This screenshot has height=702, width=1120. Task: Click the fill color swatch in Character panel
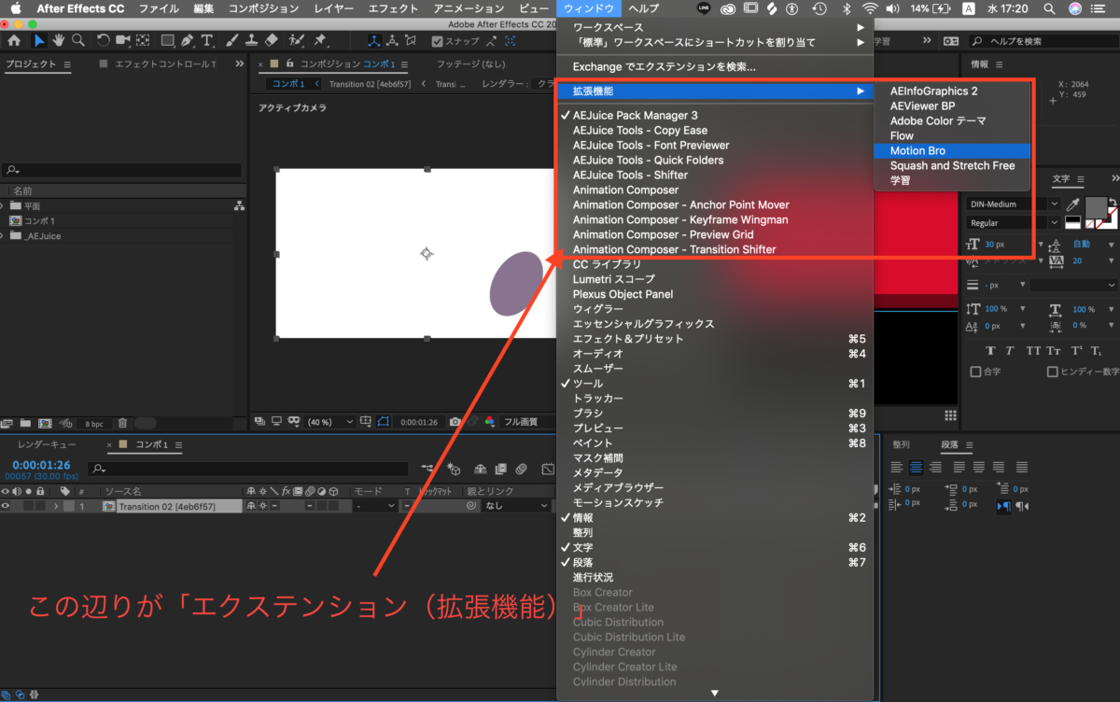1095,206
